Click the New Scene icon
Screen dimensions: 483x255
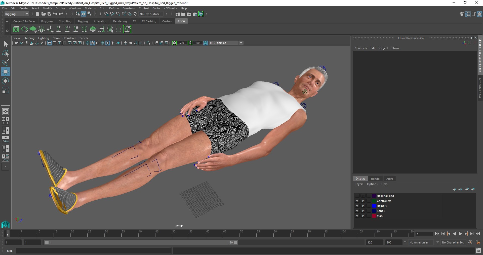(37, 14)
